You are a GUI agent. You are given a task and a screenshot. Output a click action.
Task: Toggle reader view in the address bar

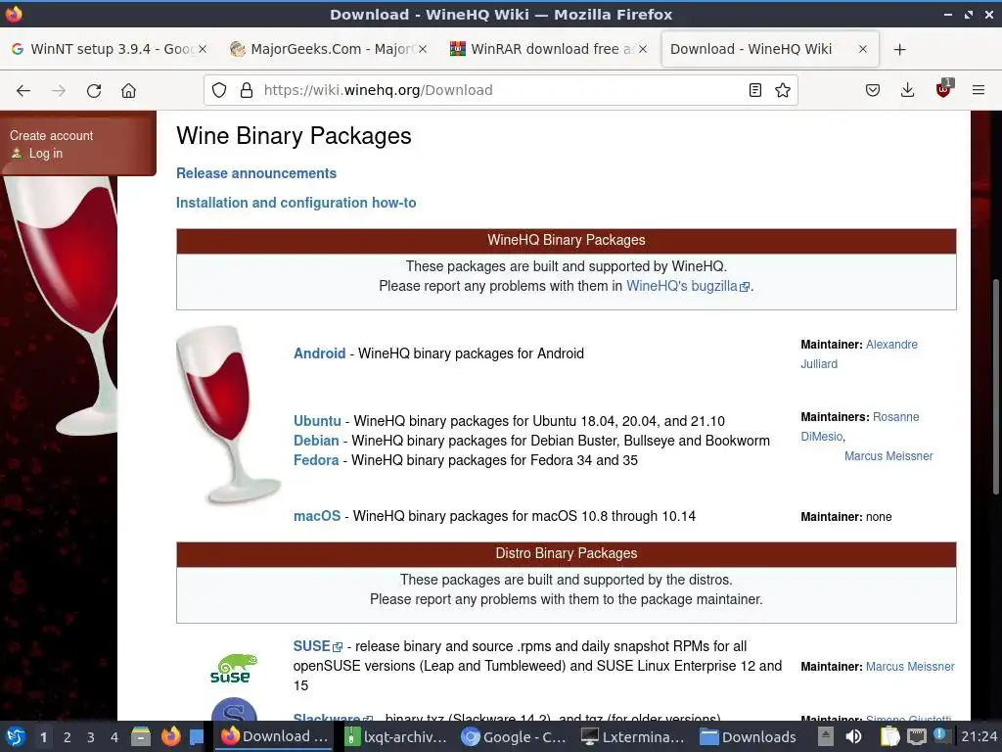coord(754,90)
